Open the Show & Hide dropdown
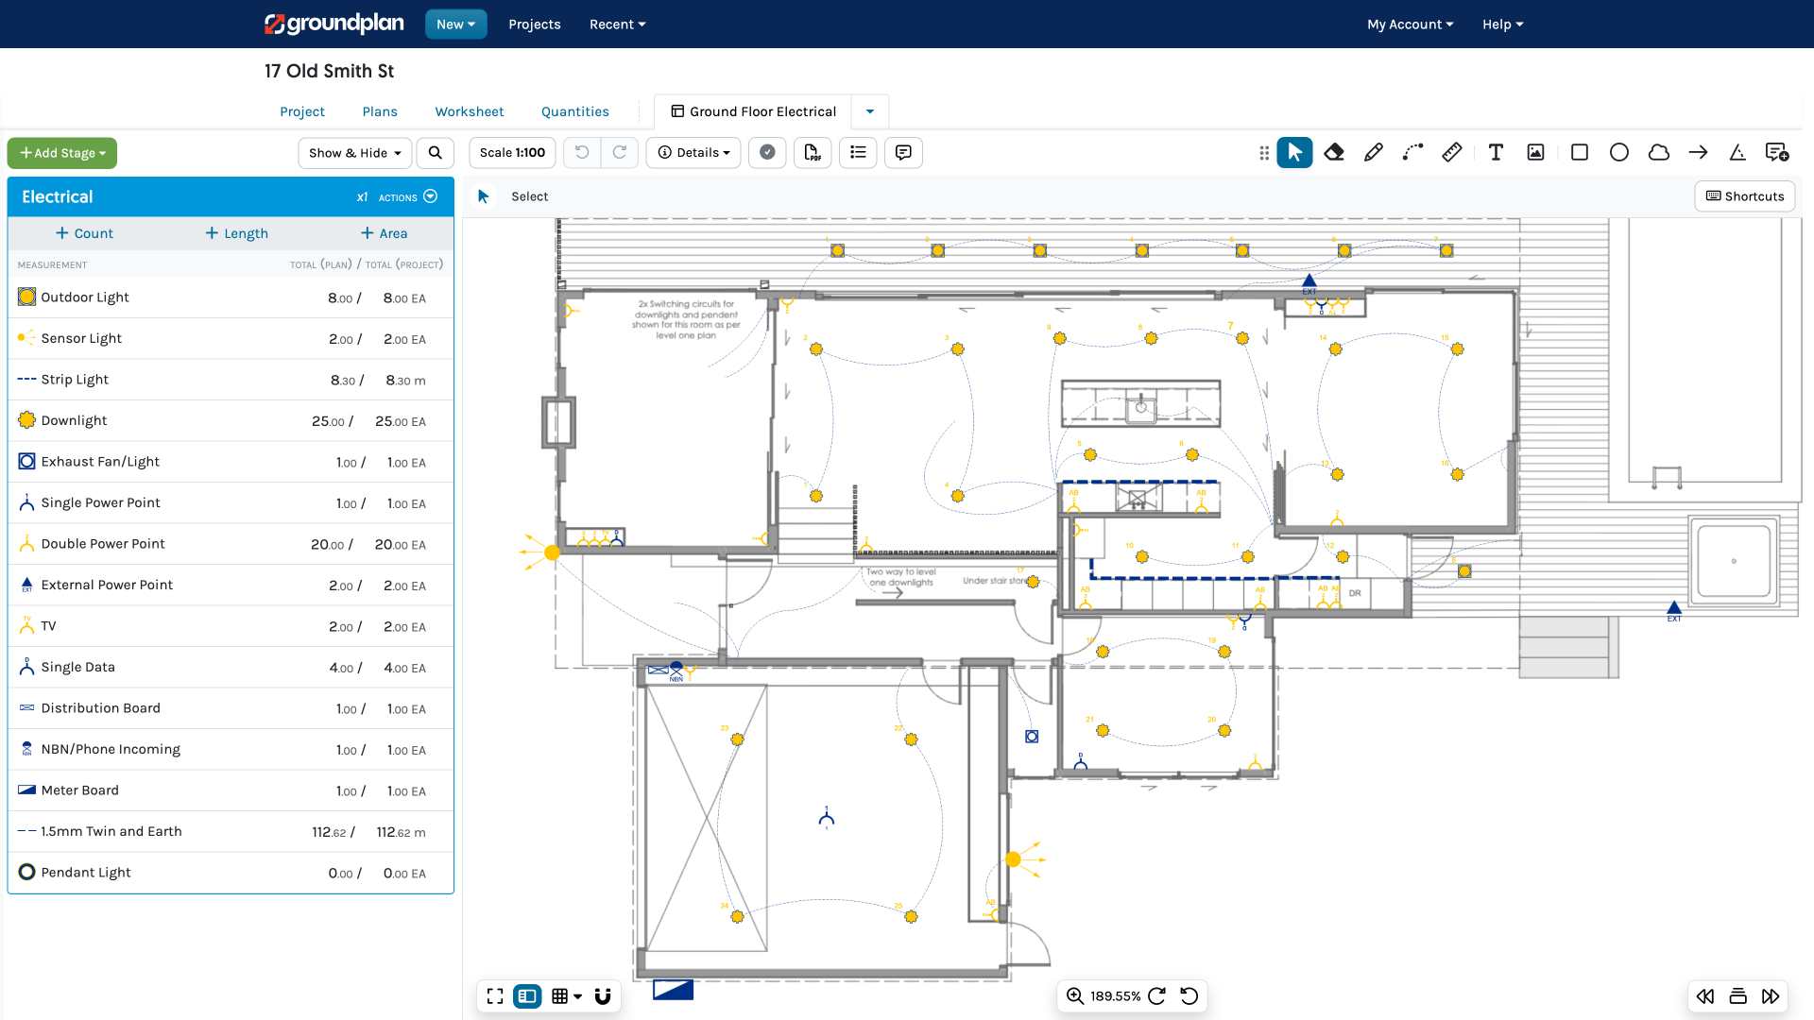The image size is (1814, 1020). tap(354, 152)
